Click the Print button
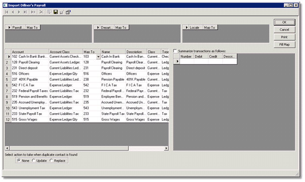Viewport: 305px width, 182px height. click(x=285, y=37)
